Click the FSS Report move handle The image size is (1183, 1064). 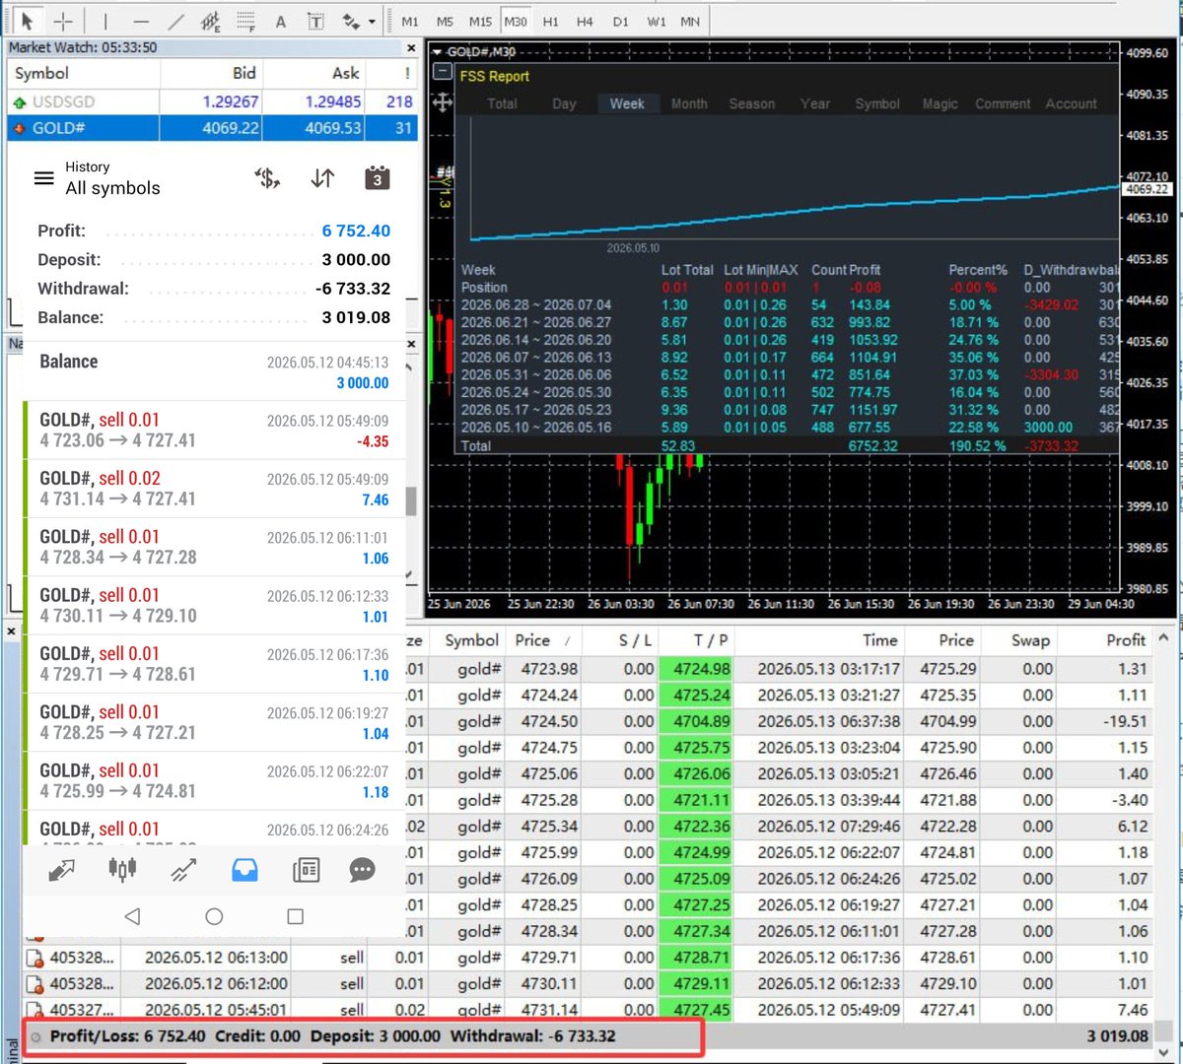(443, 101)
